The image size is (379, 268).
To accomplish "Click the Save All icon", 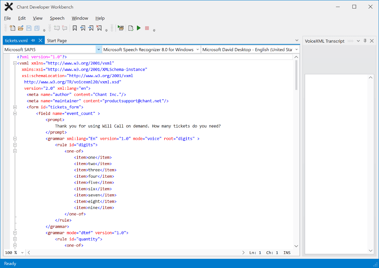I will pyautogui.click(x=37, y=28).
